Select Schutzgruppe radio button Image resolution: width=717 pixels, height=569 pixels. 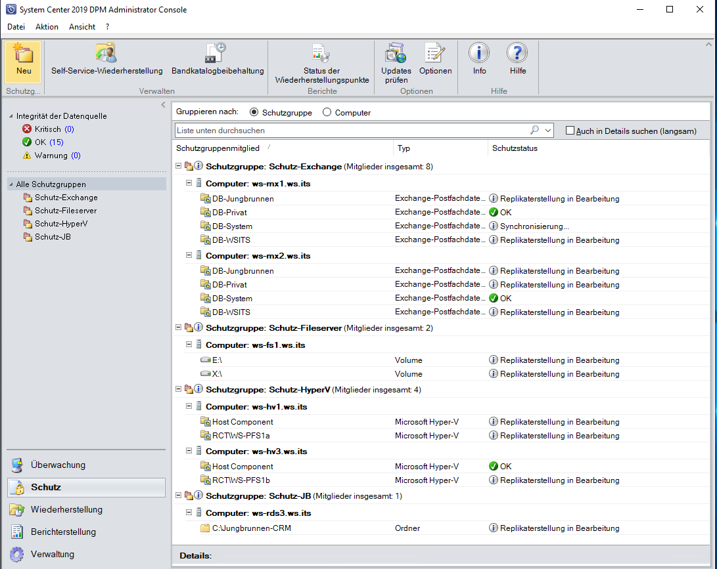tap(254, 112)
